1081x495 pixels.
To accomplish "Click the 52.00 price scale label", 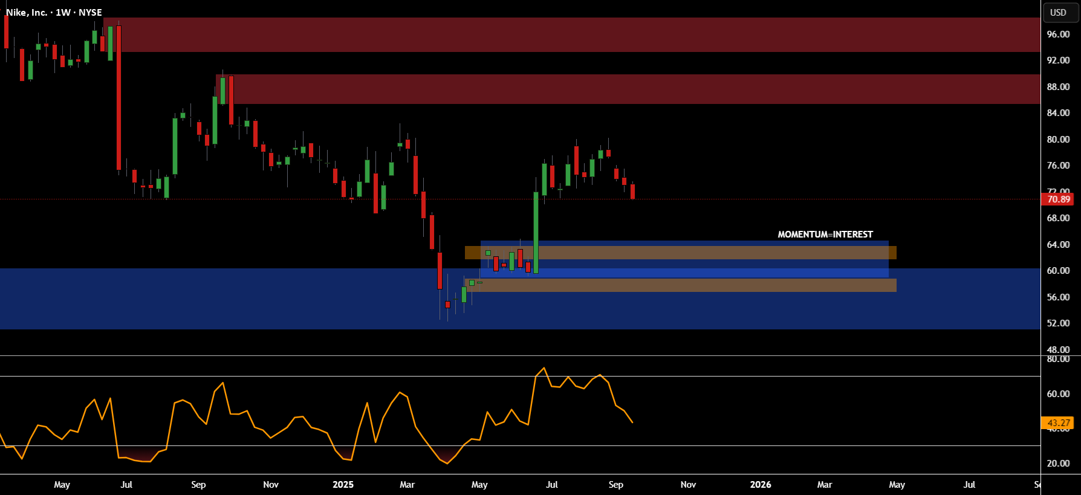I will pyautogui.click(x=1058, y=323).
